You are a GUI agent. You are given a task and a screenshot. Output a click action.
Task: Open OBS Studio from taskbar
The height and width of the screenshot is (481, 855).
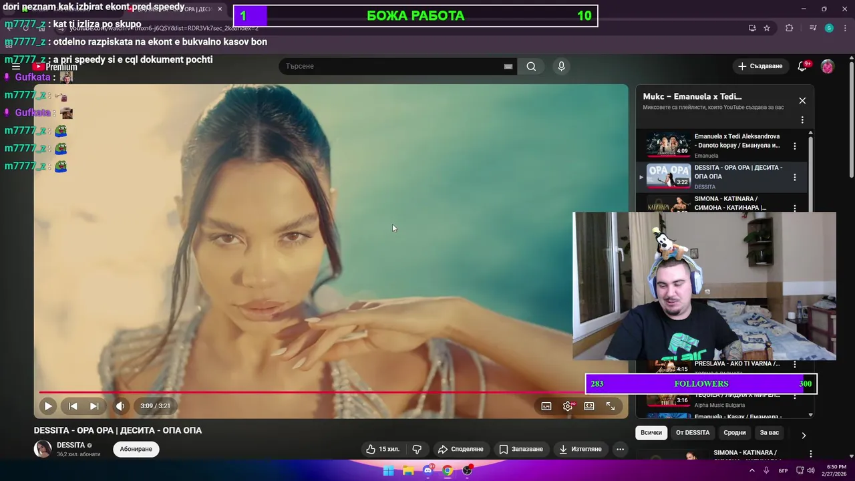(x=467, y=470)
